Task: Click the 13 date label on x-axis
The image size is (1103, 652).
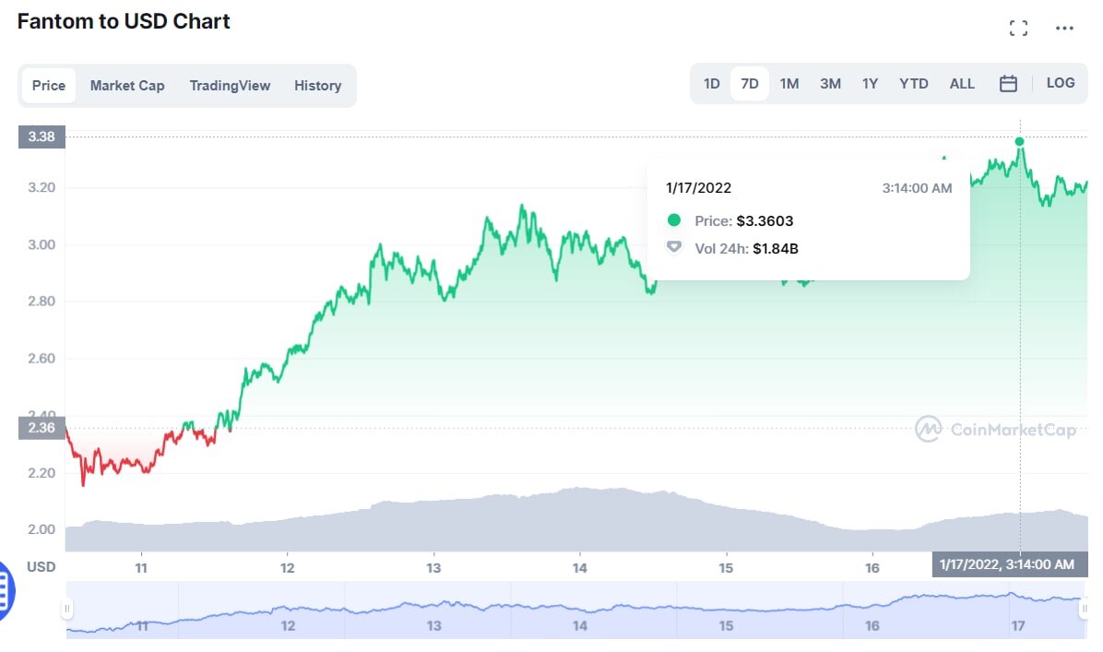Action: (433, 567)
